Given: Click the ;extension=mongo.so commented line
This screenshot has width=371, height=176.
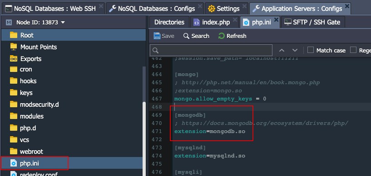Looking at the screenshot, I should click(208, 90).
